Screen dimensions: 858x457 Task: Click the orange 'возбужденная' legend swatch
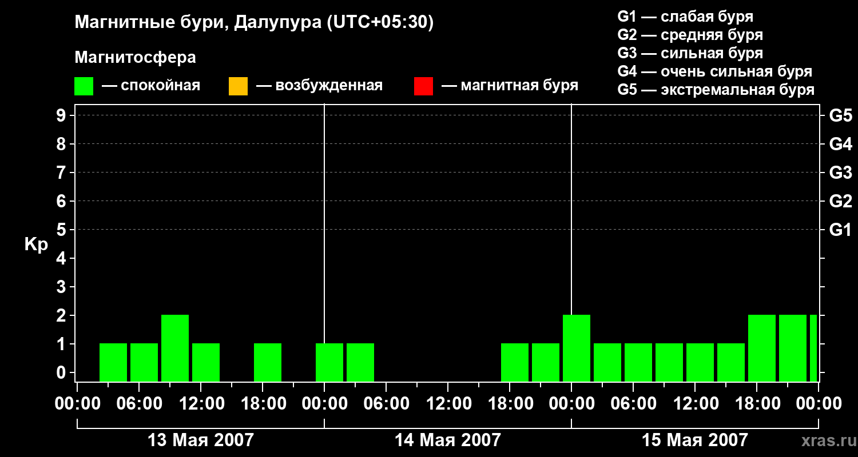pyautogui.click(x=238, y=86)
